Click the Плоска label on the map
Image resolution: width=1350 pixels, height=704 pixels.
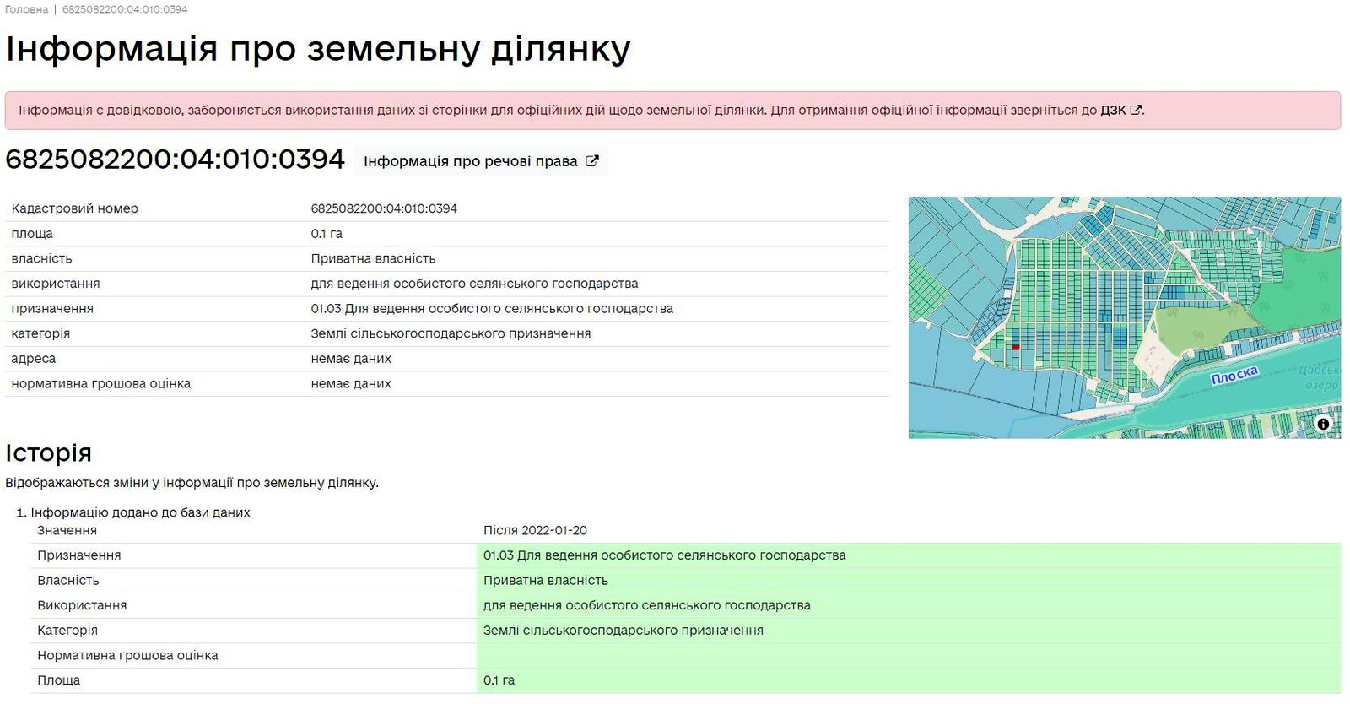(x=1234, y=376)
